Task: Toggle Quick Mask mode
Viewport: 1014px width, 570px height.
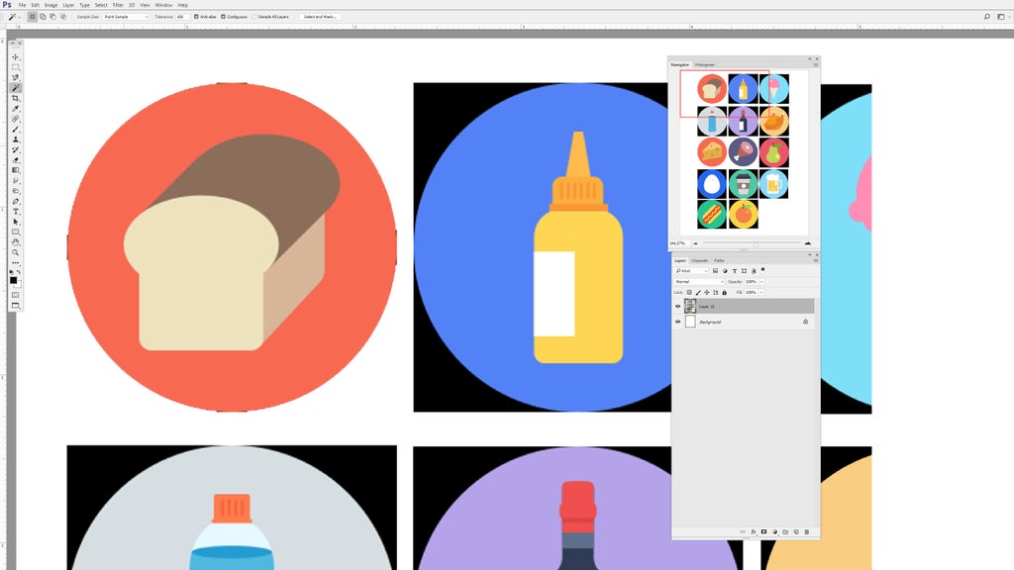Action: coord(16,295)
